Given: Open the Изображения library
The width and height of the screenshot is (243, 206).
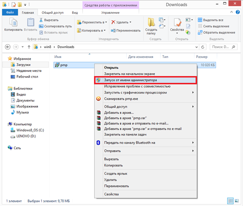Looking at the screenshot, I should point(24,106).
